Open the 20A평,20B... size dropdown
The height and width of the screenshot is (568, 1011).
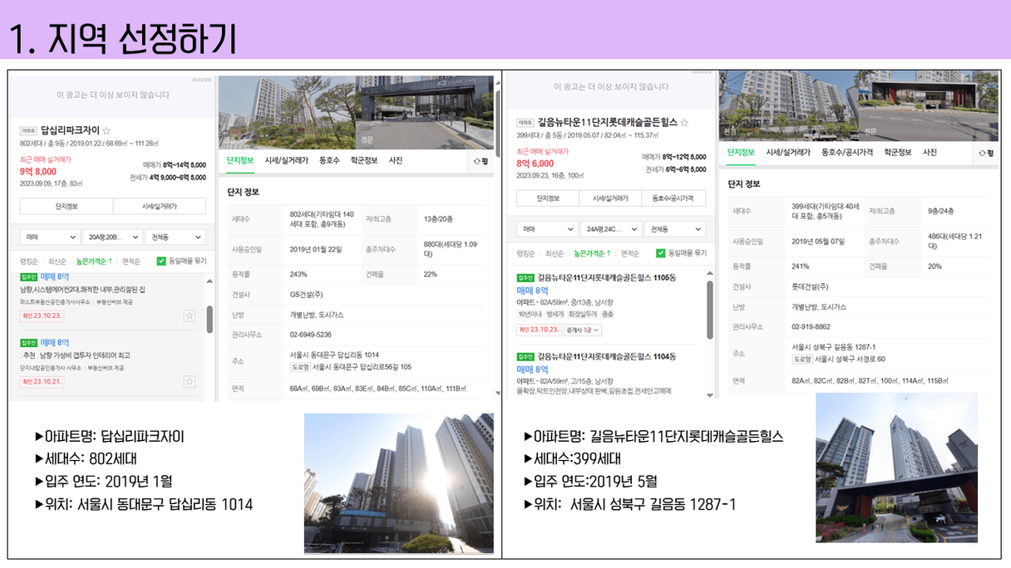click(112, 237)
